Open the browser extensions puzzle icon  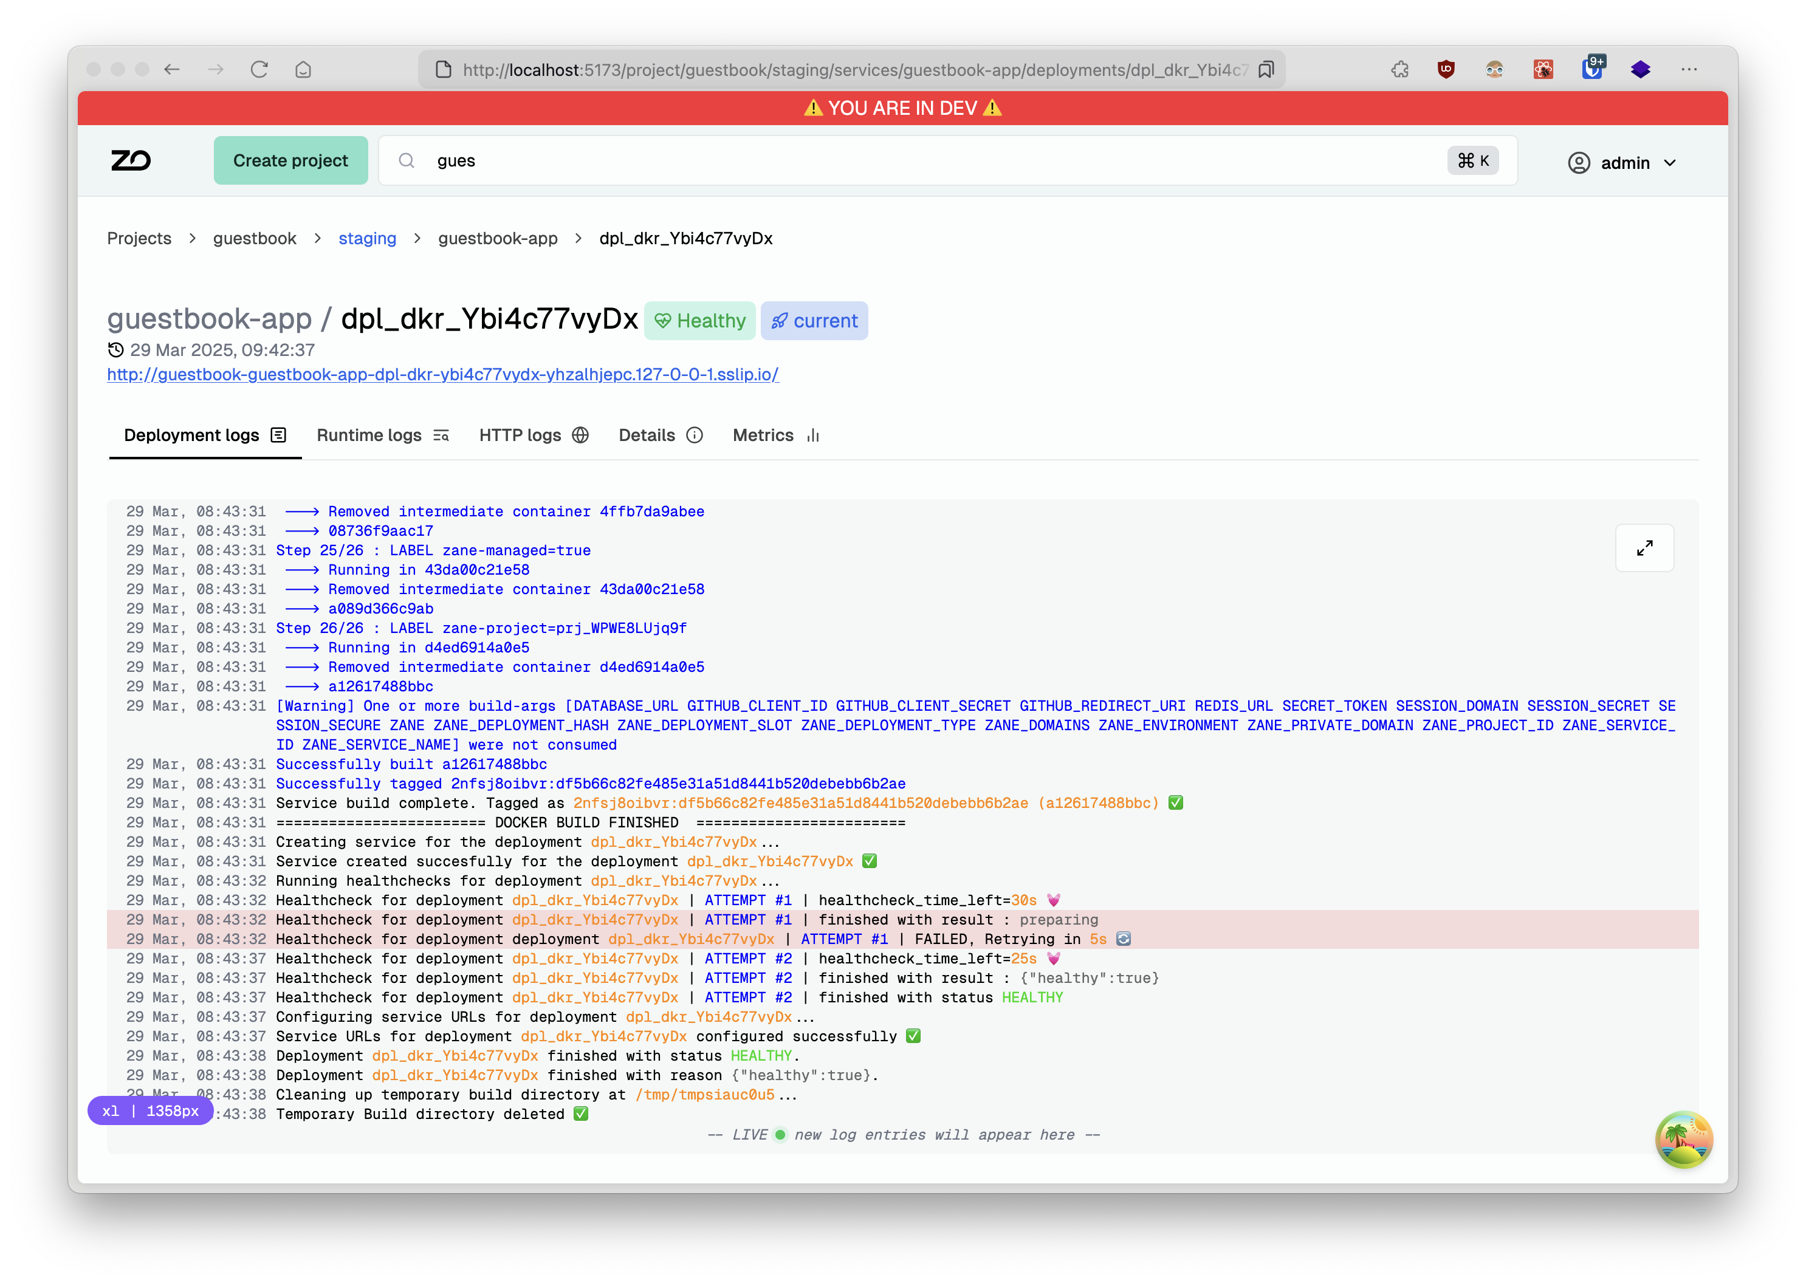click(x=1399, y=69)
